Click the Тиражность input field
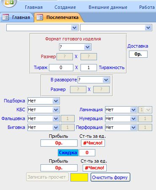This screenshot has width=156, height=190. [x=89, y=67]
